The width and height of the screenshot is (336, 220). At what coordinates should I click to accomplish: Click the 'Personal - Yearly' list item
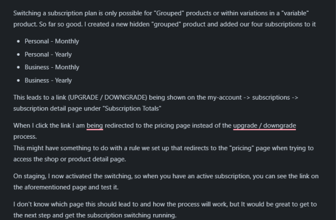tap(48, 55)
